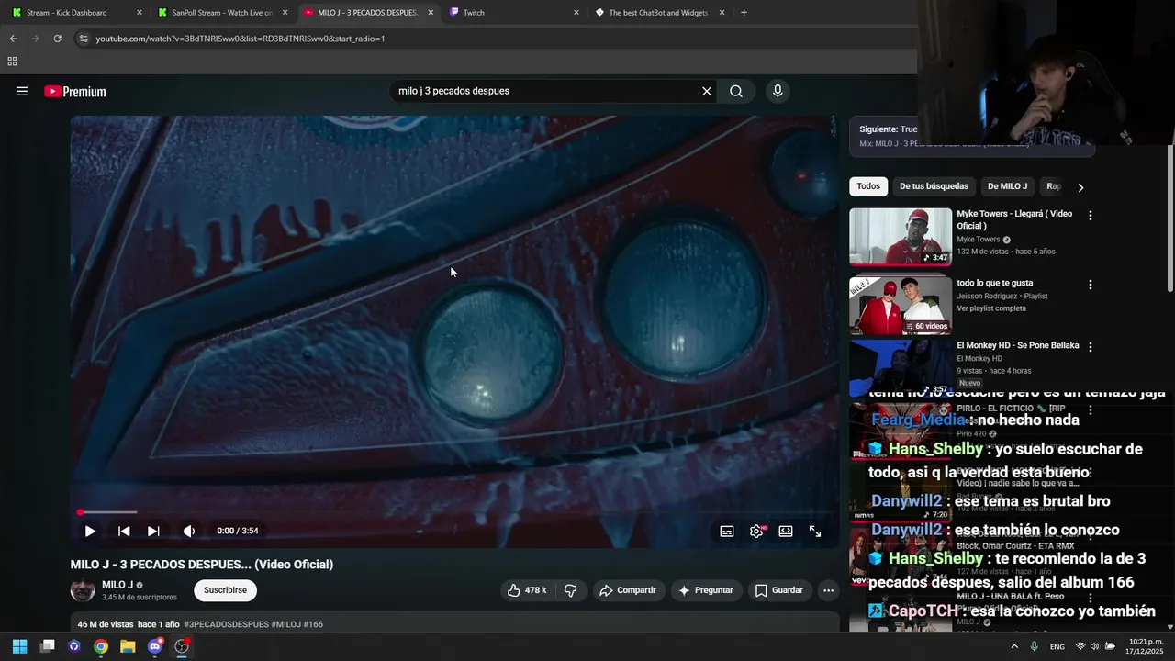This screenshot has width=1175, height=661.
Task: Run search with the magnifier button
Action: point(736,91)
